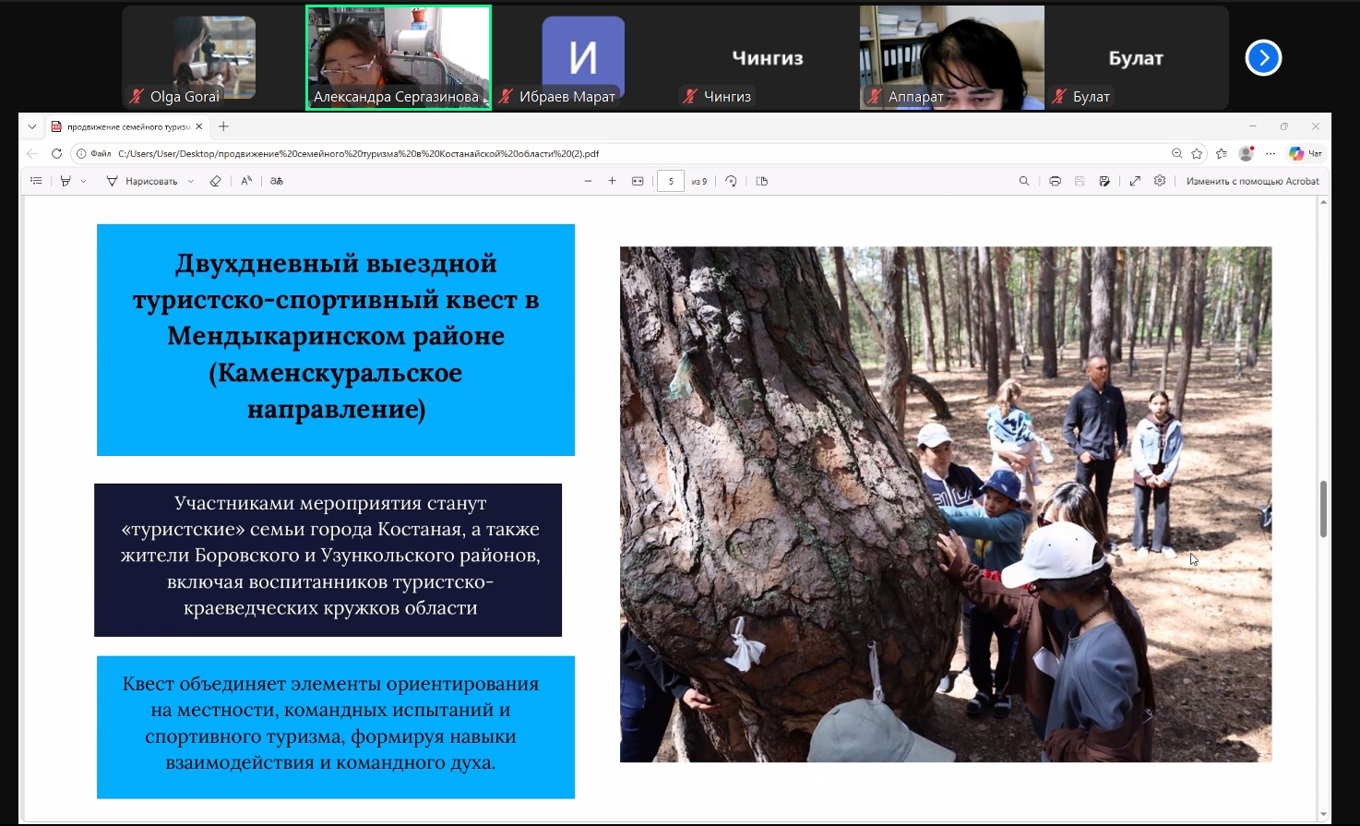Viewport: 1360px width, 826px height.
Task: Click the zoom in plus icon
Action: pyautogui.click(x=612, y=181)
